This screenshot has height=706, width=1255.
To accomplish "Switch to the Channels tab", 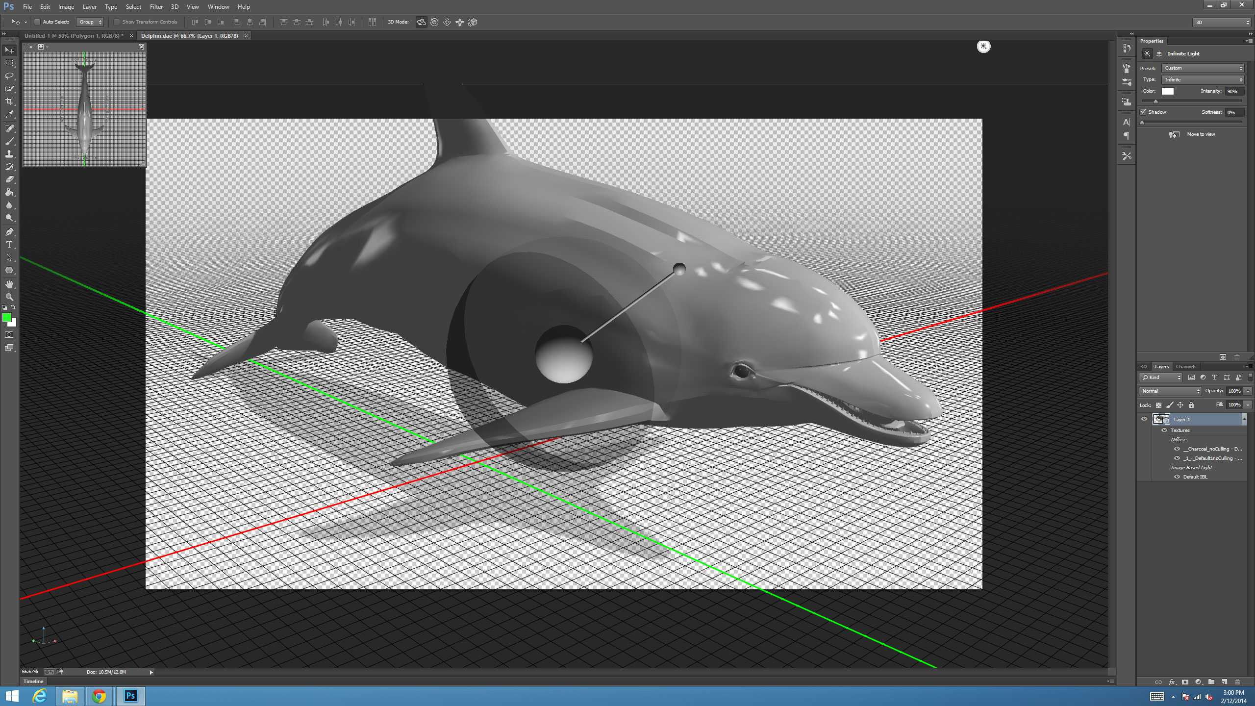I will [x=1185, y=365].
